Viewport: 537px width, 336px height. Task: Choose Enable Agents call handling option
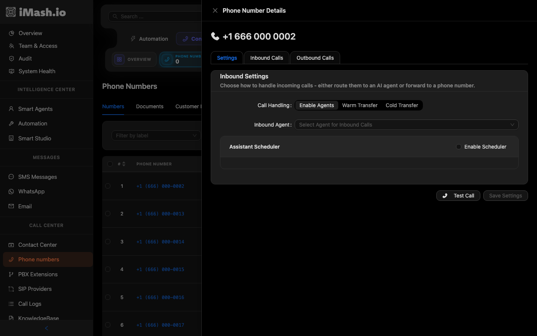tap(317, 105)
